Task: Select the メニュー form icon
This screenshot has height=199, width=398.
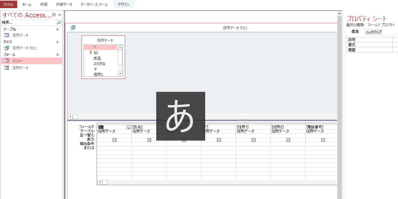Action: tap(7, 61)
